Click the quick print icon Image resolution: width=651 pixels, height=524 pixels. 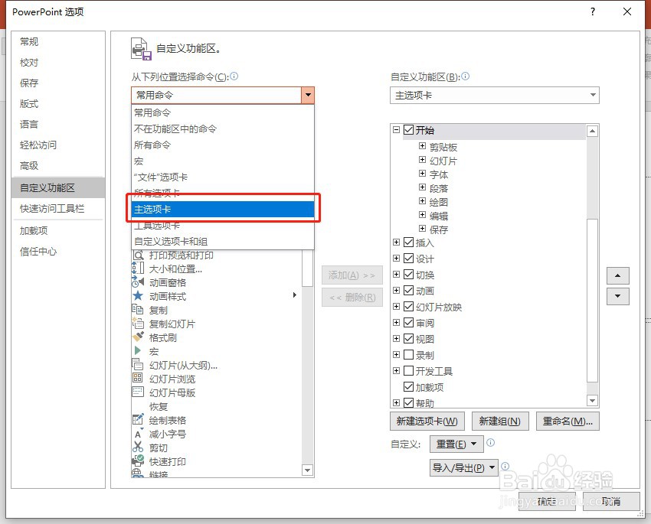coord(137,461)
